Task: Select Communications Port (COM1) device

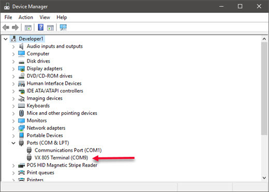Action: click(68, 150)
